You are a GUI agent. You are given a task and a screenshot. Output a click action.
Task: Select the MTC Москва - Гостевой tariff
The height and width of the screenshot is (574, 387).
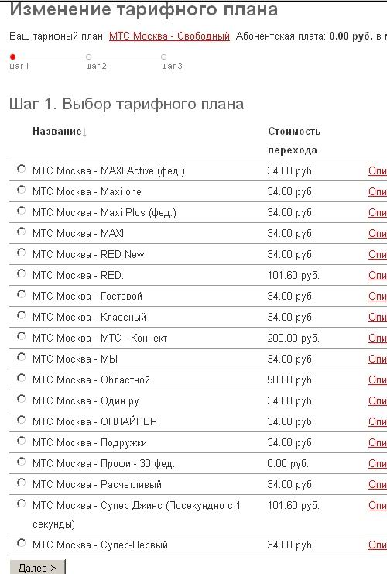coord(21,294)
